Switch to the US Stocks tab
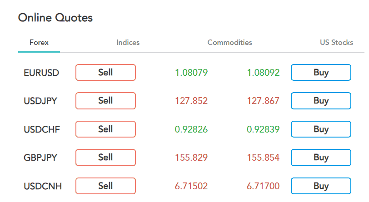The width and height of the screenshot is (369, 202). click(x=337, y=43)
